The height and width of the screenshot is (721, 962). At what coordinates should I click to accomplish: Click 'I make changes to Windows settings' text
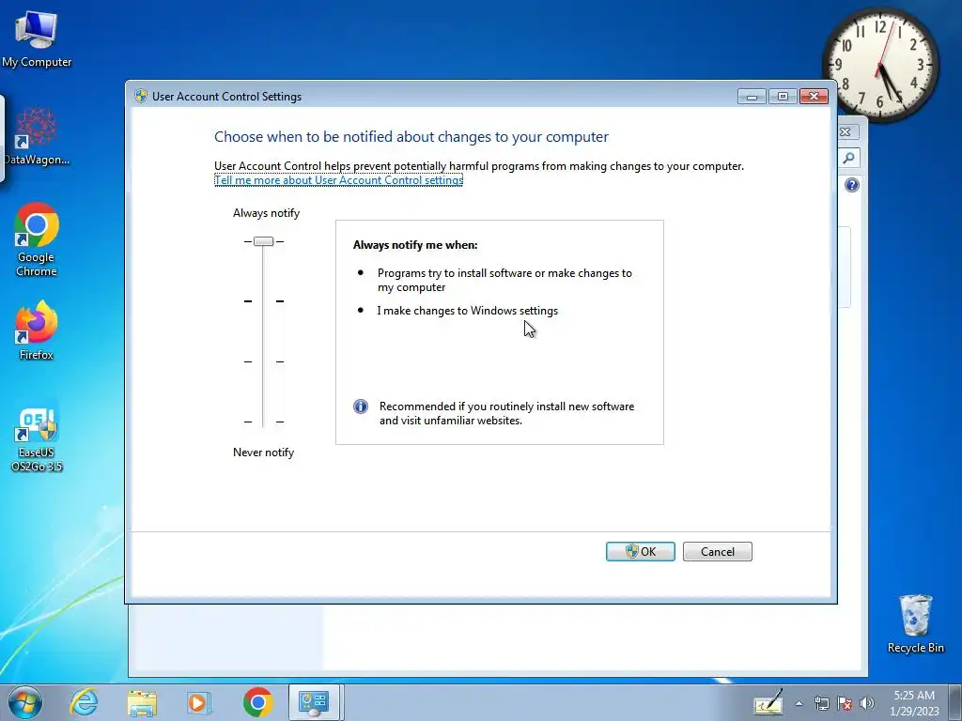[468, 311]
